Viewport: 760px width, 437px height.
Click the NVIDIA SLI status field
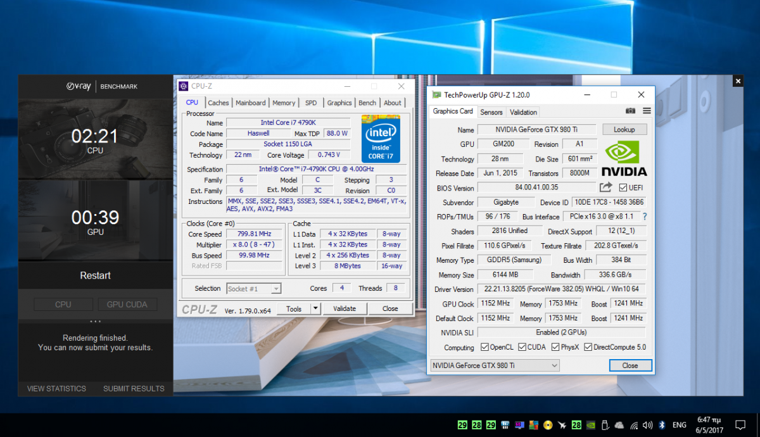(x=562, y=332)
